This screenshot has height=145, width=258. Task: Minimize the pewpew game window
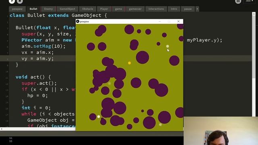point(160,21)
